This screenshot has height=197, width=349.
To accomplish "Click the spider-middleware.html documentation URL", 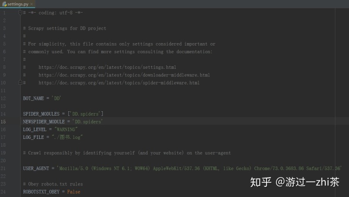I will pos(119,83).
